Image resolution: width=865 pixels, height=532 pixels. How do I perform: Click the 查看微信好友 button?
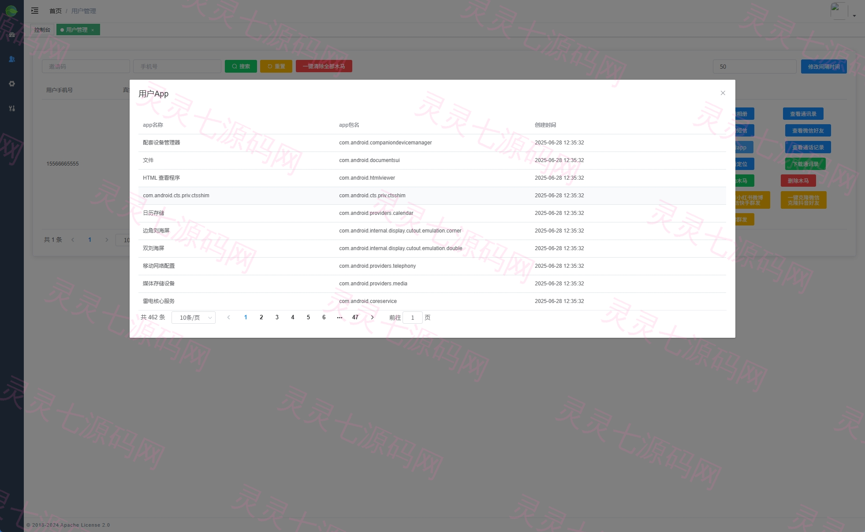(x=808, y=131)
